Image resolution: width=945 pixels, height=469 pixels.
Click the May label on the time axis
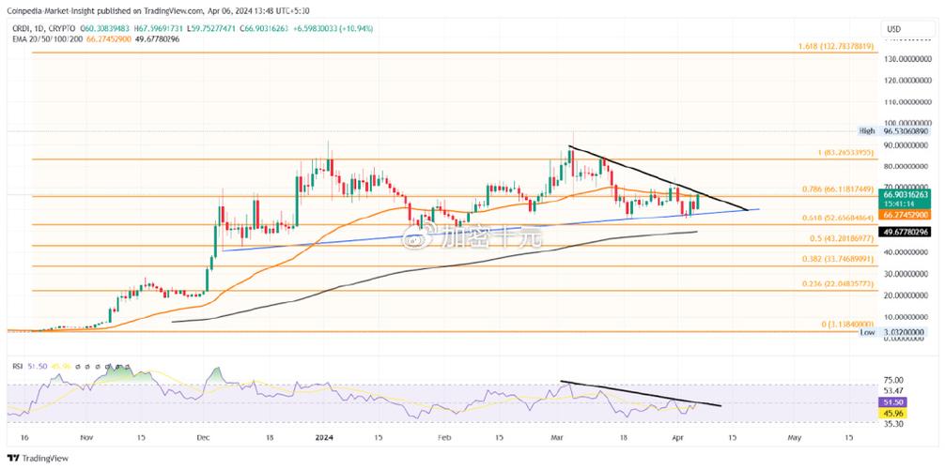[795, 437]
